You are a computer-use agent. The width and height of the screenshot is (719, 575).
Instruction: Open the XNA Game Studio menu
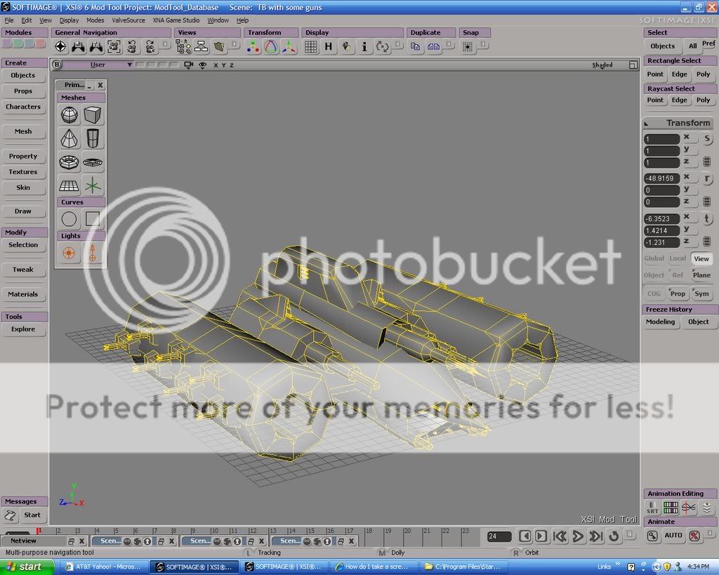[x=176, y=20]
